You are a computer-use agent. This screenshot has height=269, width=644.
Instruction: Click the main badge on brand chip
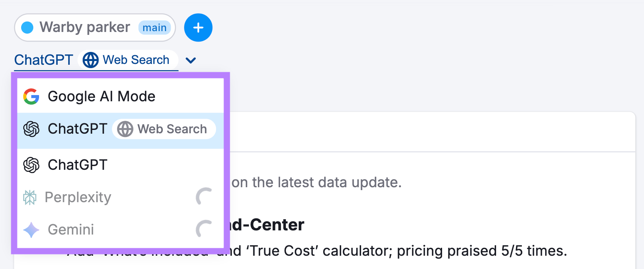click(155, 28)
